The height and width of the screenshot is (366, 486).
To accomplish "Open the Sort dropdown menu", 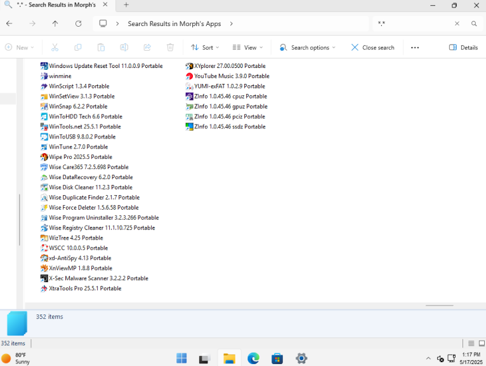I will point(205,48).
